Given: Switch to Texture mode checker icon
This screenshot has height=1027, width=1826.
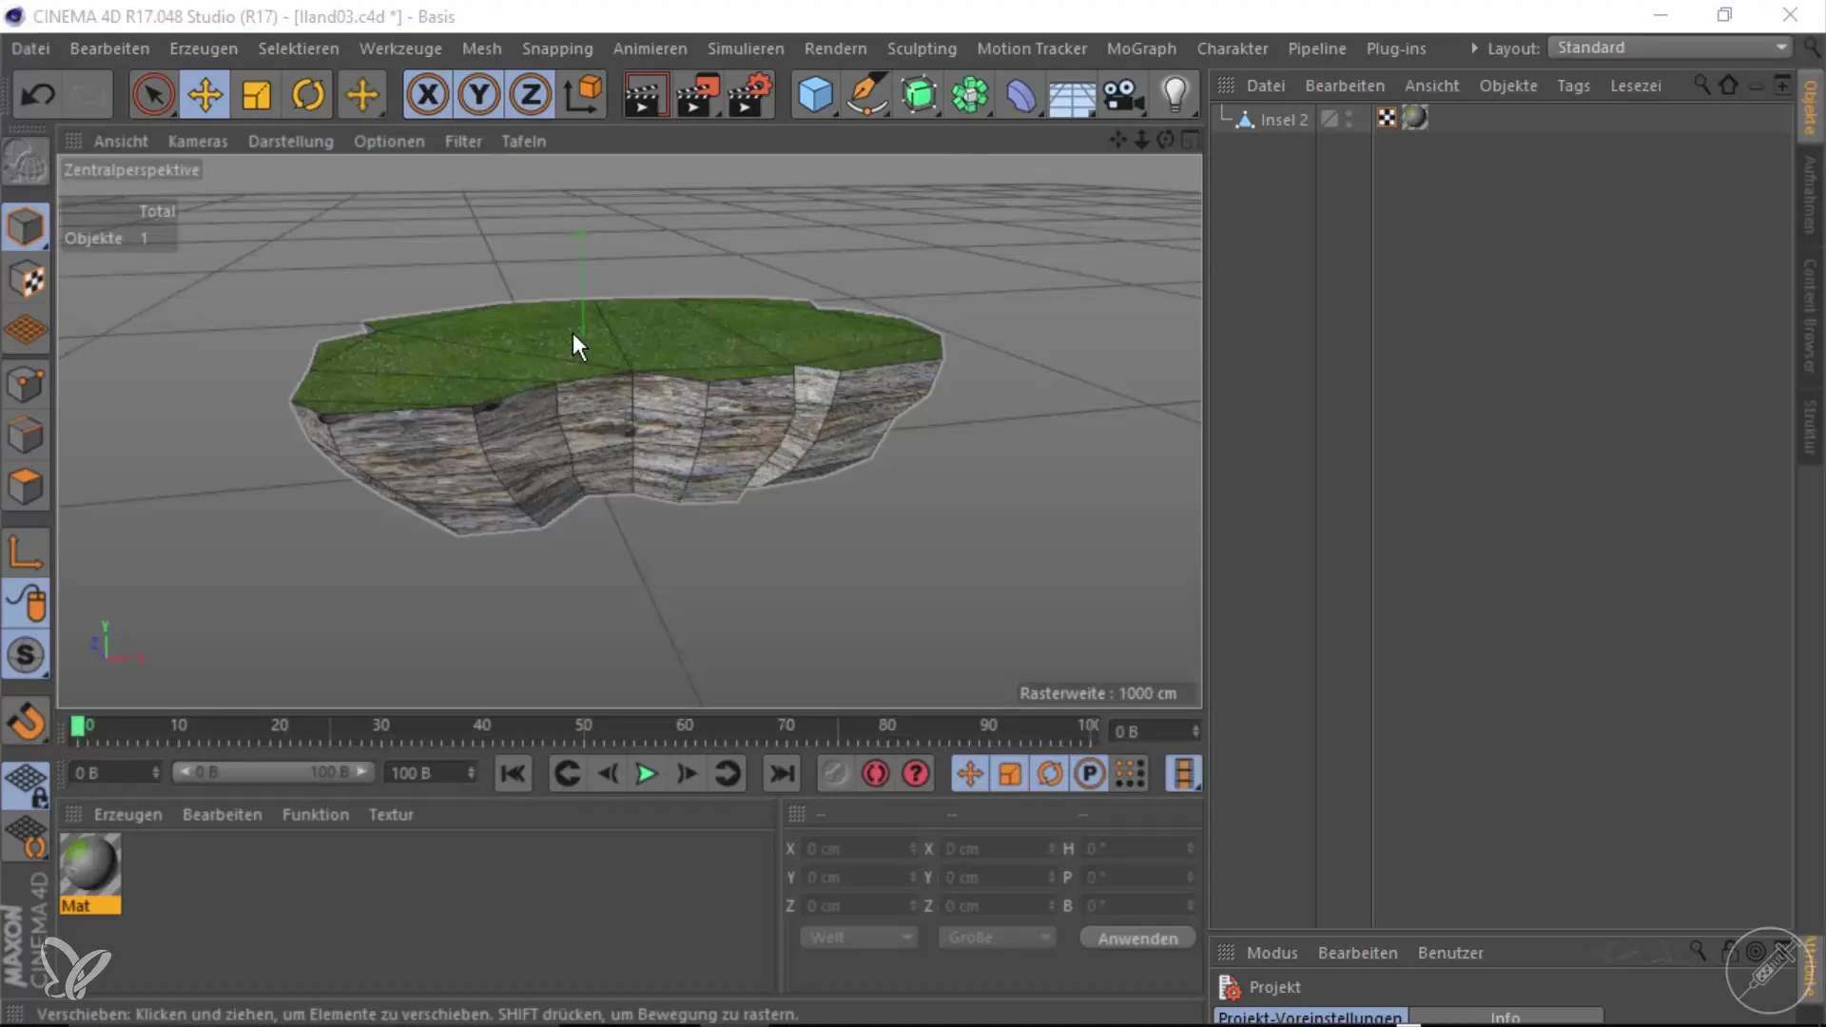Looking at the screenshot, I should click(26, 280).
